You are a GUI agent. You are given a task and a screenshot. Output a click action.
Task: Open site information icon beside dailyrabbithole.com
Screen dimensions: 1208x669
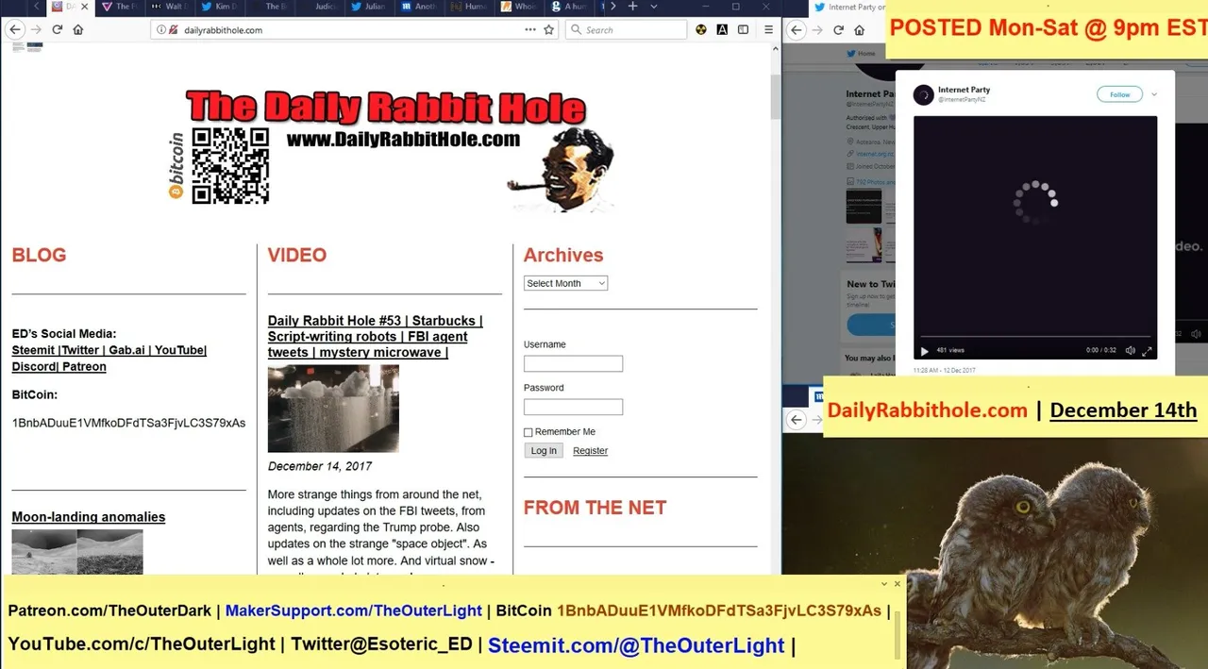(161, 30)
